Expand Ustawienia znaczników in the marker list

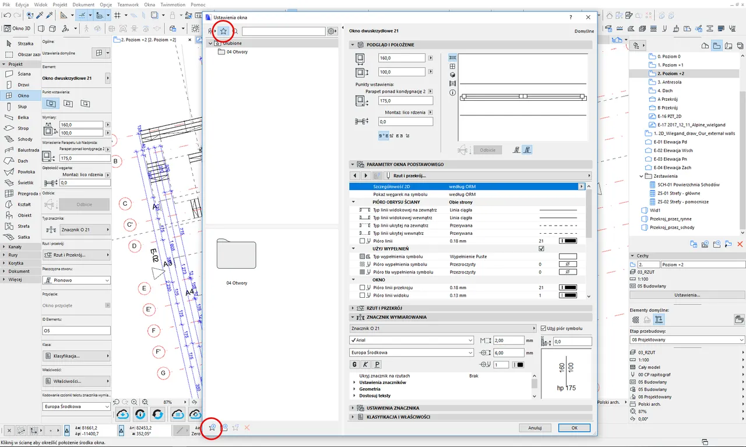(354, 382)
